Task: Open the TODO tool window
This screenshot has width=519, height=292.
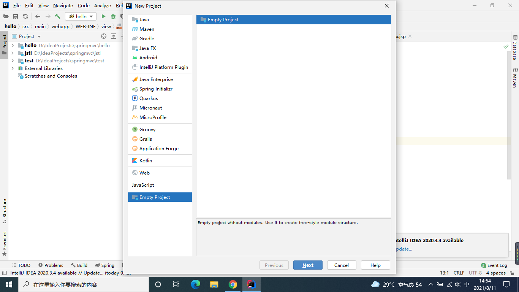Action: (21, 265)
